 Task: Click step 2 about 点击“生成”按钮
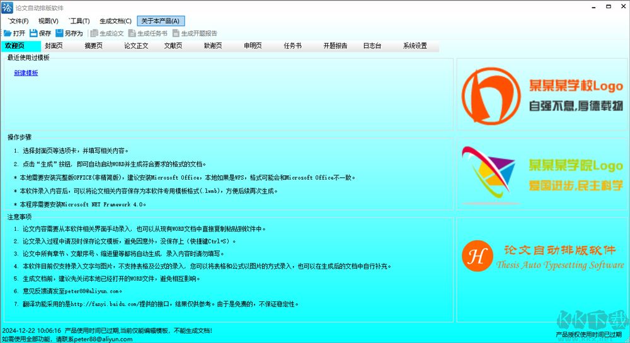[x=110, y=164]
